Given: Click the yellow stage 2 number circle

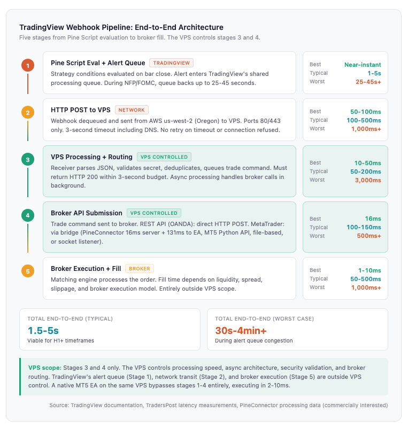Looking at the screenshot, I should (28, 113).
